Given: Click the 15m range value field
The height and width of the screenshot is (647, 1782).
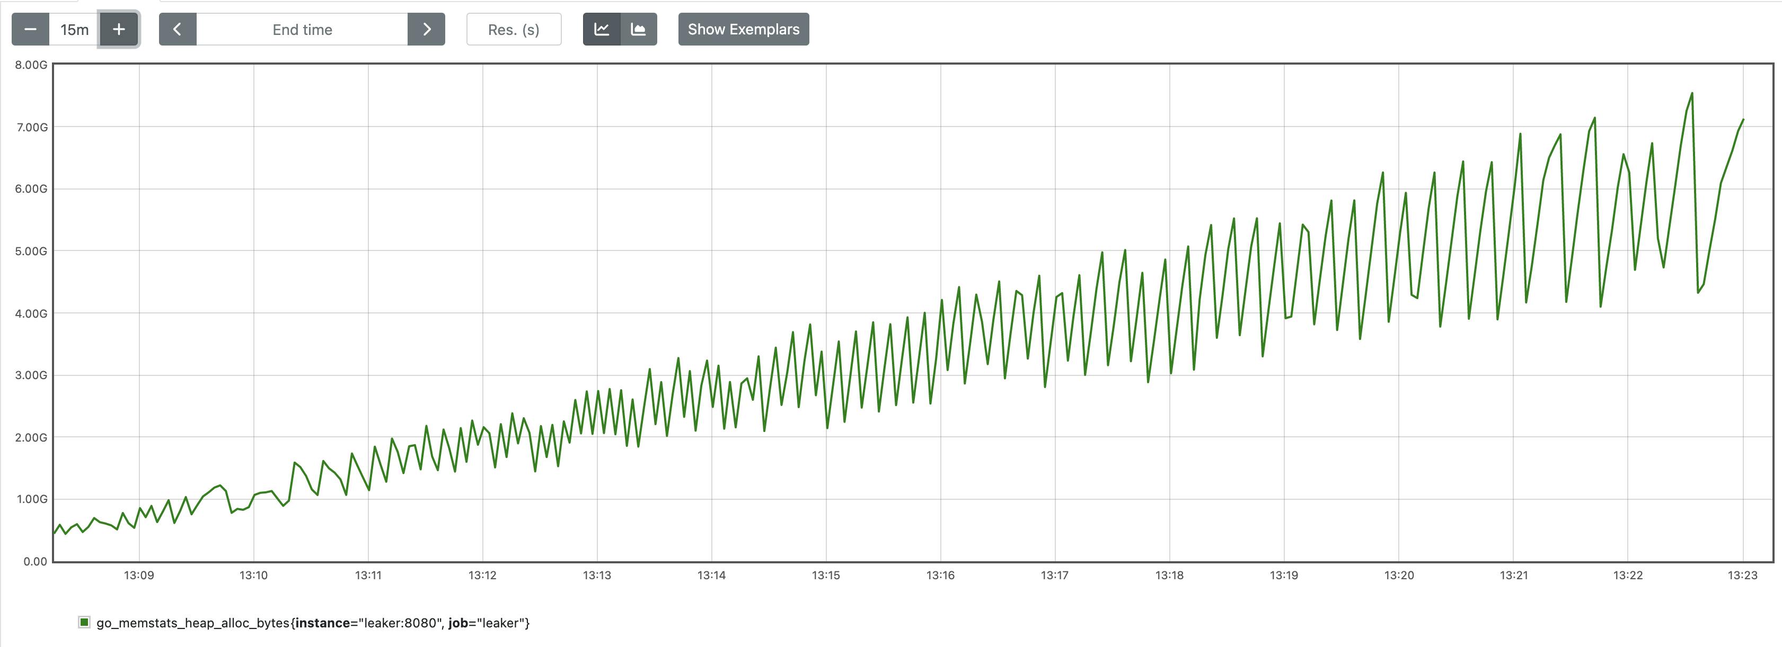Looking at the screenshot, I should [75, 29].
